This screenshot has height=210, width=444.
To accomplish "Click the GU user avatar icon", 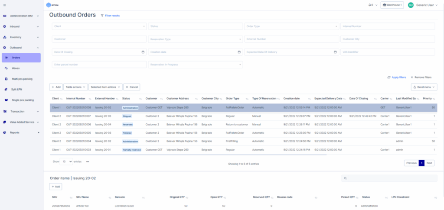I will 411,5.
